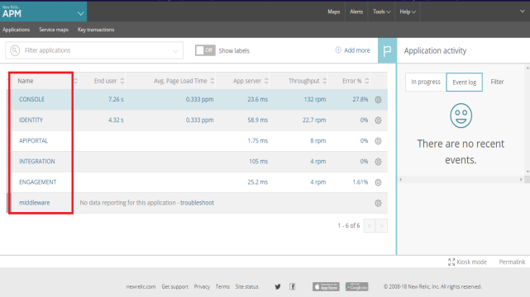Screen dimensions: 530x297
Task: Open settings gear for middleware row
Action: coord(378,203)
